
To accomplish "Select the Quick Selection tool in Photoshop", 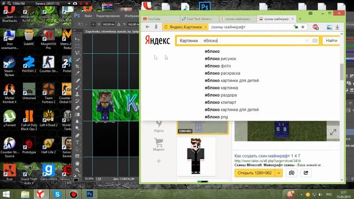I will point(77,60).
